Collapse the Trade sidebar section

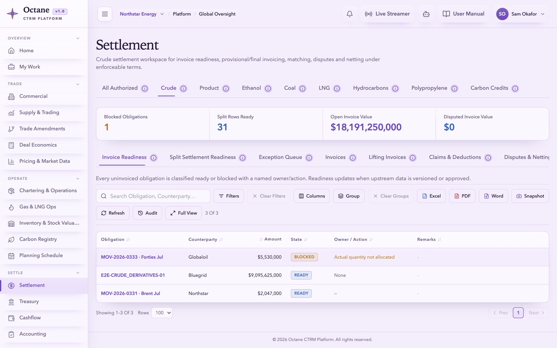78,84
